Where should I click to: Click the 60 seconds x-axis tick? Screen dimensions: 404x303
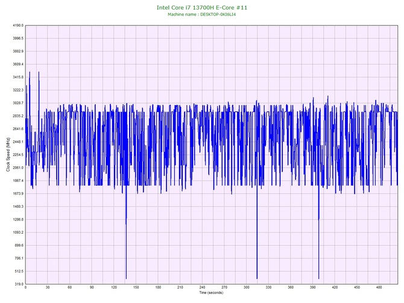pos(69,287)
